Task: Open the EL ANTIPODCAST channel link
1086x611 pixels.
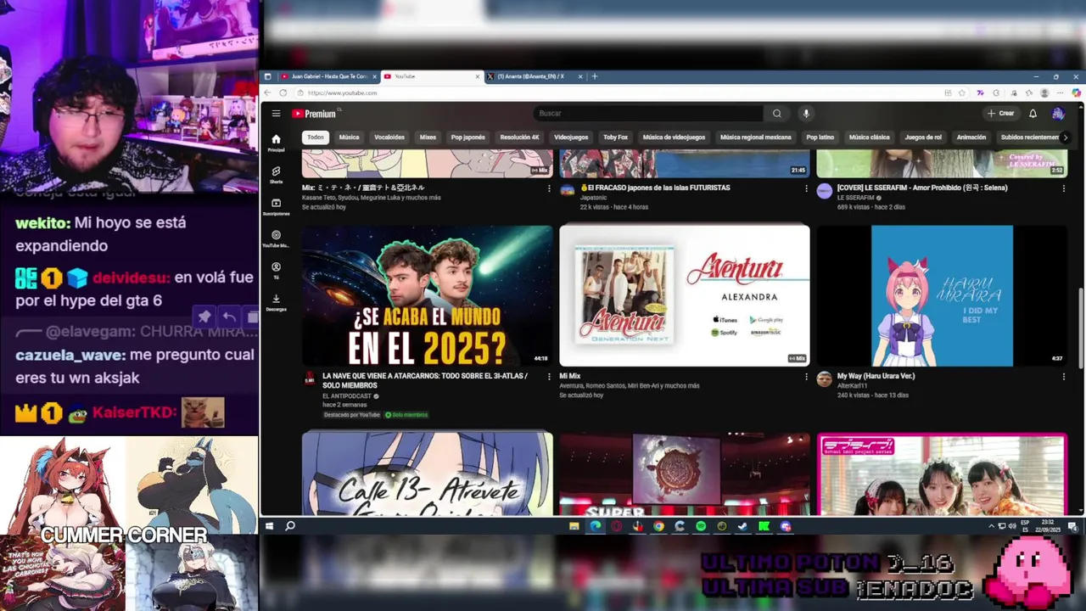Action: coord(347,395)
